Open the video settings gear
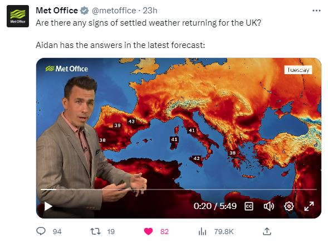328x243 pixels. click(288, 206)
